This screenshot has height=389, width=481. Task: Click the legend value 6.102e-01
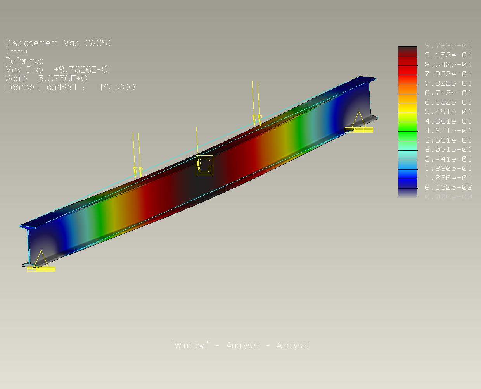[448, 102]
